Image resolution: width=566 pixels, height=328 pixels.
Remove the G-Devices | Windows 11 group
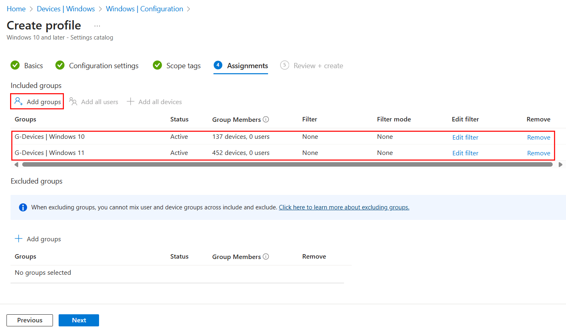[x=539, y=153]
